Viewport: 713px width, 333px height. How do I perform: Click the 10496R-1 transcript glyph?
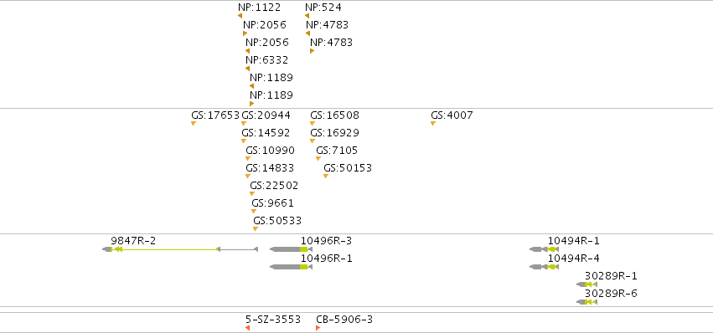[291, 267]
